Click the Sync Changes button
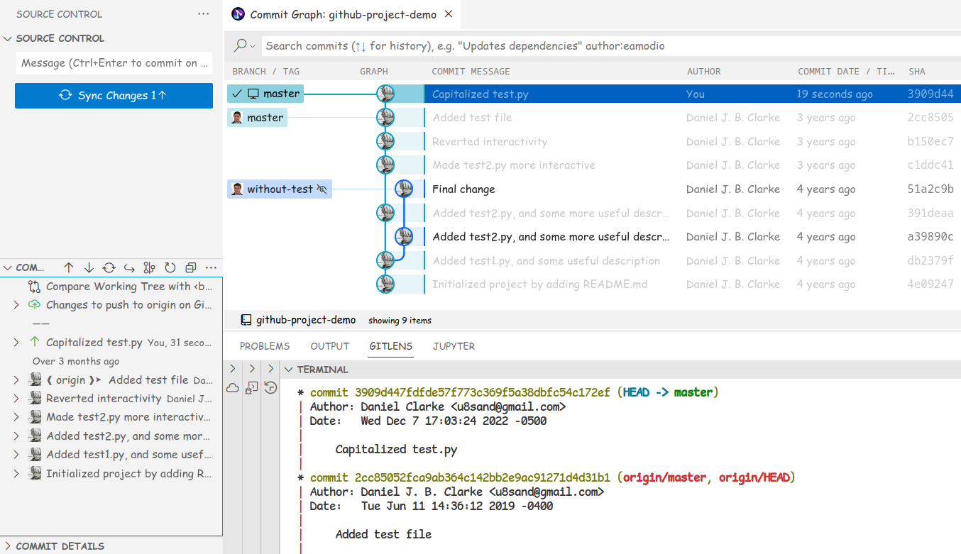This screenshot has height=554, width=961. tap(114, 96)
